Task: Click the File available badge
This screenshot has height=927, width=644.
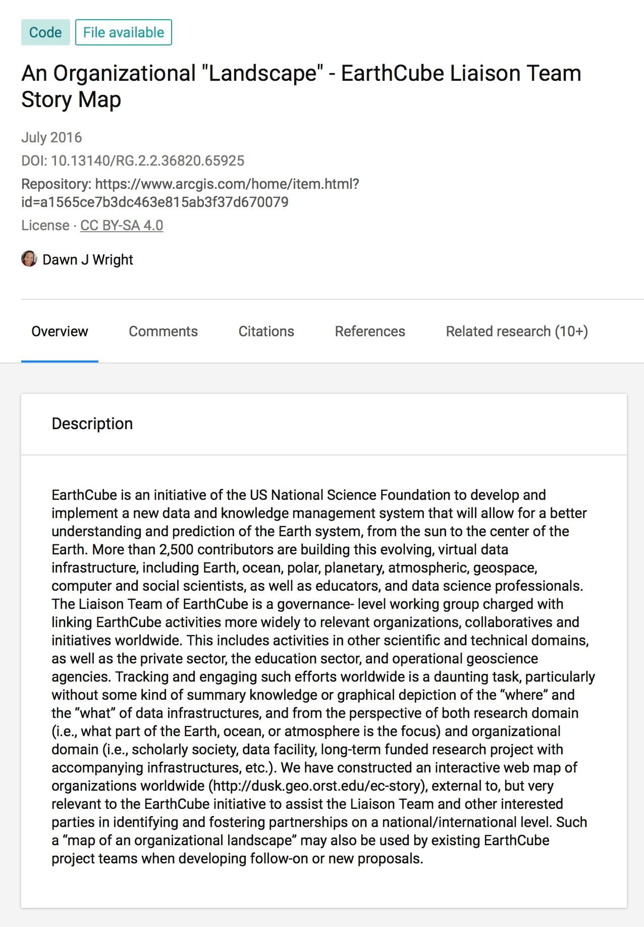Action: pos(123,32)
